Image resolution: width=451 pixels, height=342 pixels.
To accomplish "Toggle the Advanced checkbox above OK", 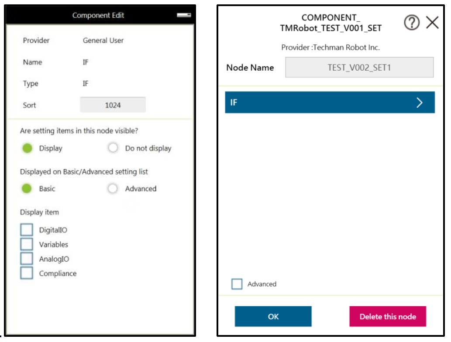I will pyautogui.click(x=237, y=284).
